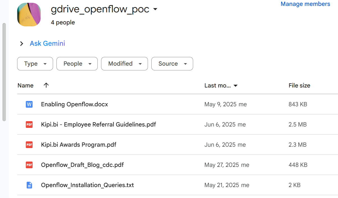Click the vertical scrollbar on the left edge
Viewport: 338px width, 198px height.
(x=4, y=72)
